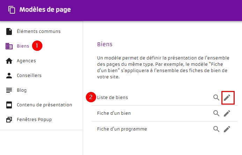Click the Blog lines icon
The height and width of the screenshot is (155, 242).
(9, 90)
